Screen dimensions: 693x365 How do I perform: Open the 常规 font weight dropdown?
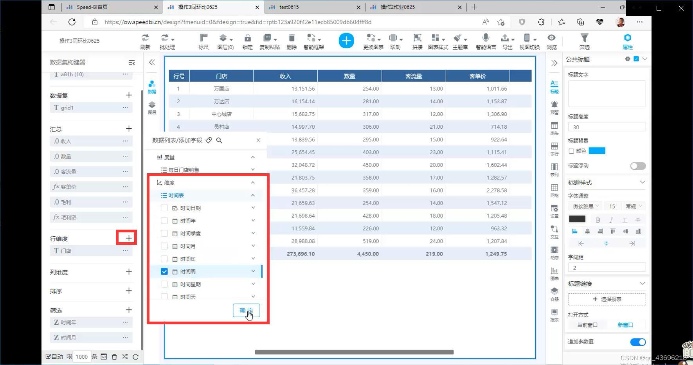pos(634,206)
